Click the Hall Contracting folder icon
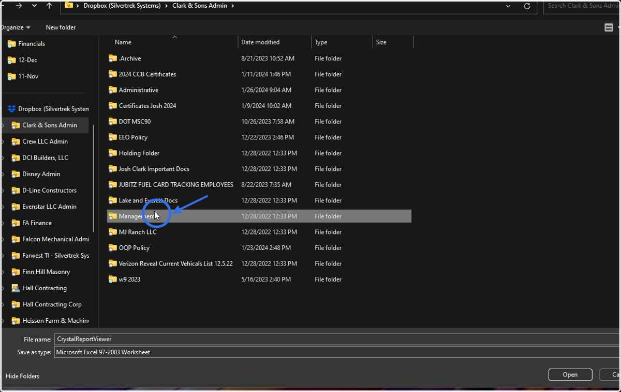 16,288
